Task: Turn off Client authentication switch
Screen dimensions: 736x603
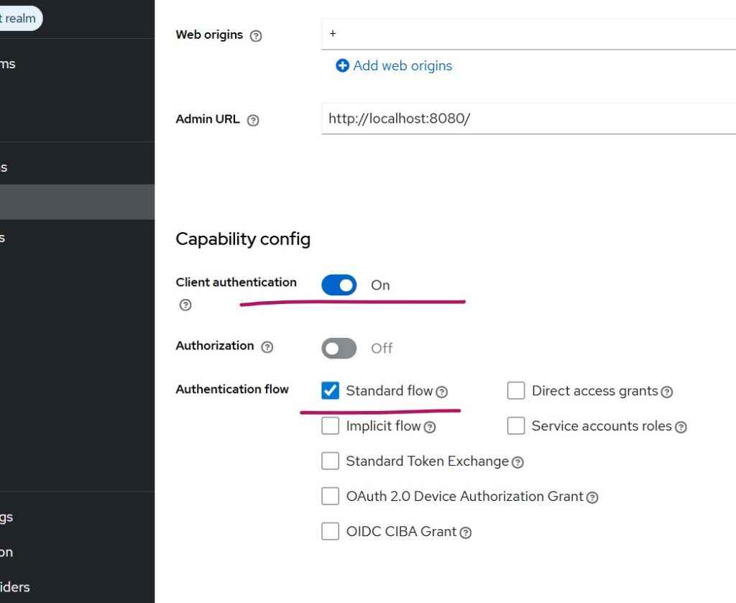Action: [x=339, y=285]
